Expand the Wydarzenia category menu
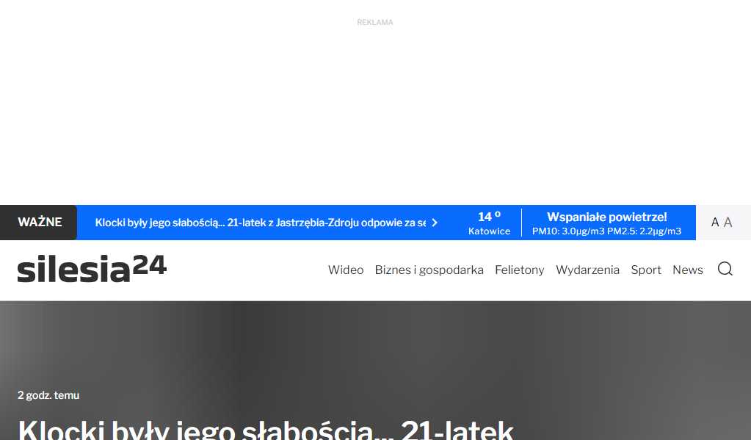This screenshot has width=751, height=440. (587, 270)
